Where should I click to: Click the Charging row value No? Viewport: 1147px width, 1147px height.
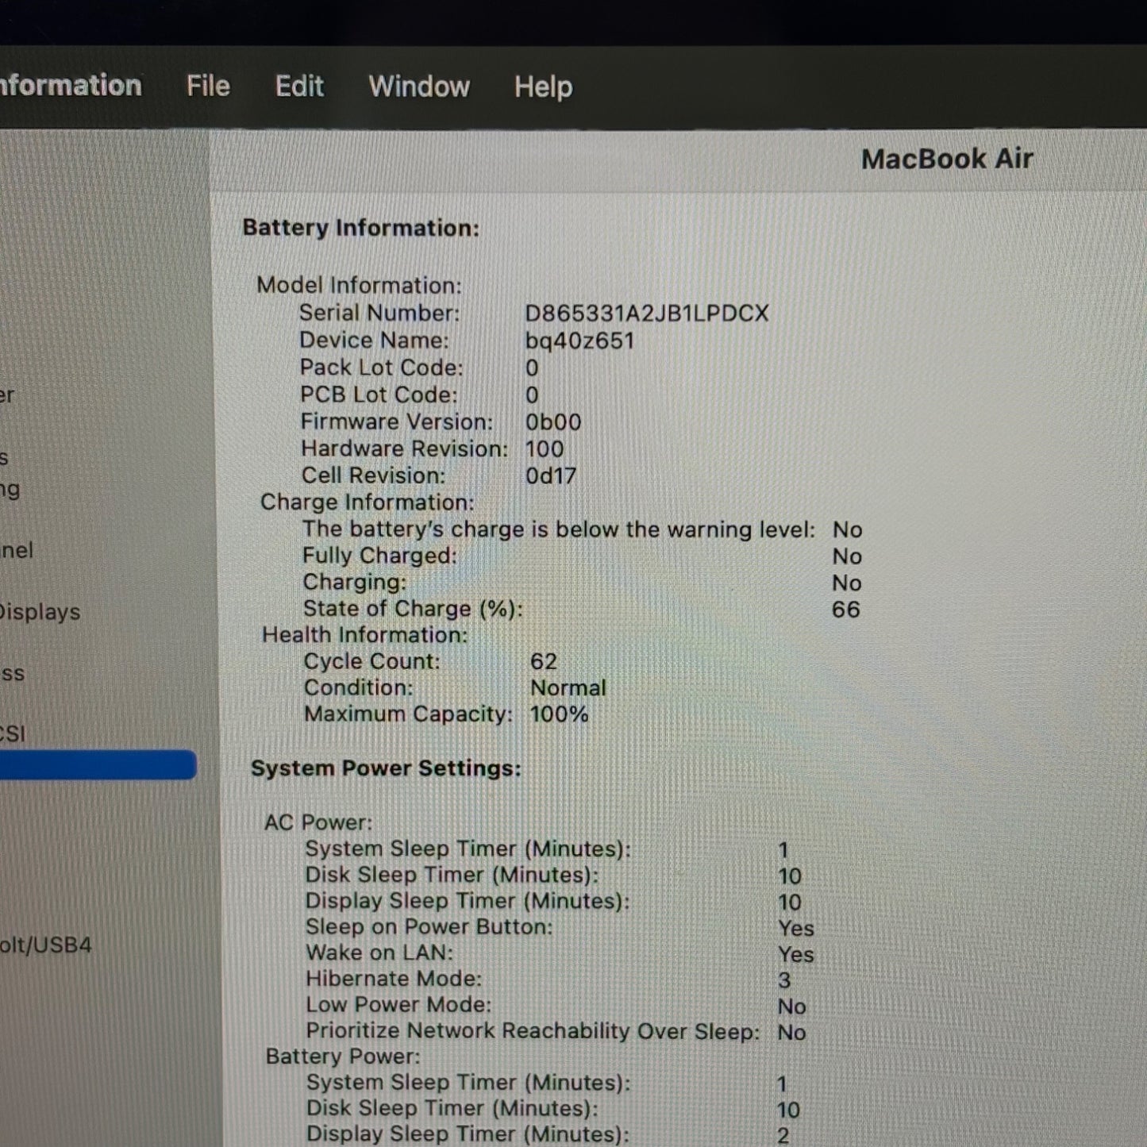(847, 583)
